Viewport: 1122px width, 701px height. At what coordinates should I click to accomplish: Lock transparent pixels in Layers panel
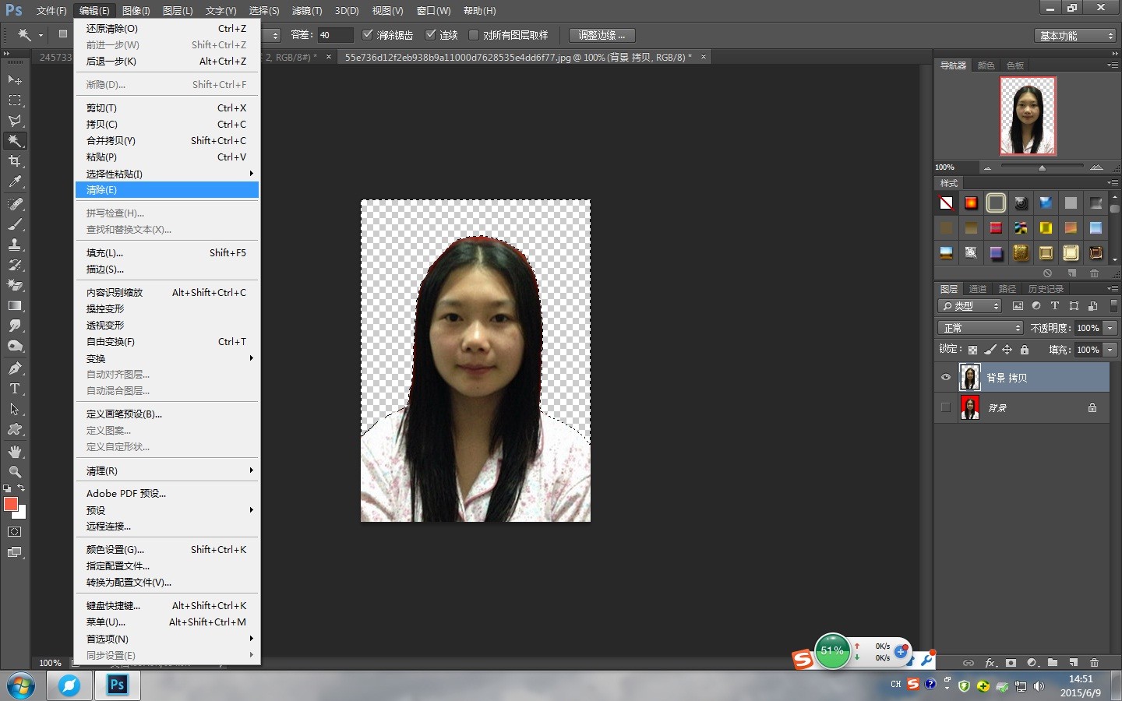tap(972, 350)
